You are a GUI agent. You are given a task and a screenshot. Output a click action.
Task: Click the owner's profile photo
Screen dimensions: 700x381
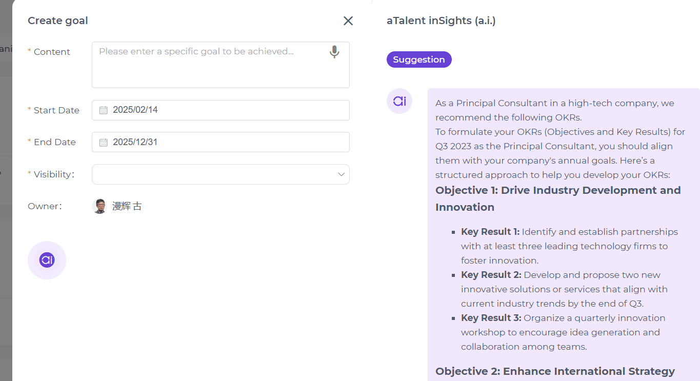[99, 206]
